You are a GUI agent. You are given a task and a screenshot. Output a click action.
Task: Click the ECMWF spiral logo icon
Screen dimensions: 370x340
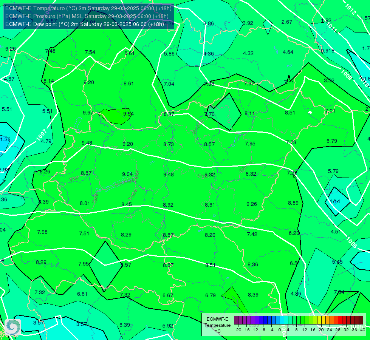click(x=13, y=327)
